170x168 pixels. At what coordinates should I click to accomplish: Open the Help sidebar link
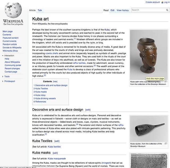tap(7, 59)
